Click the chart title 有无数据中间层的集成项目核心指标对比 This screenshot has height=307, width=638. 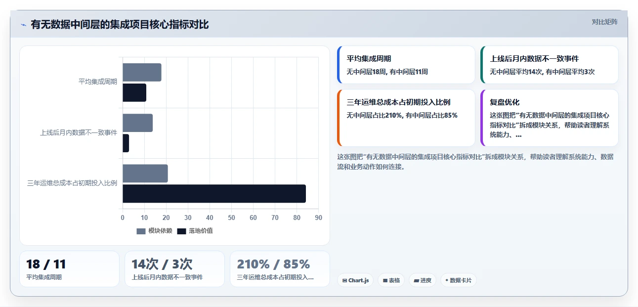point(120,25)
